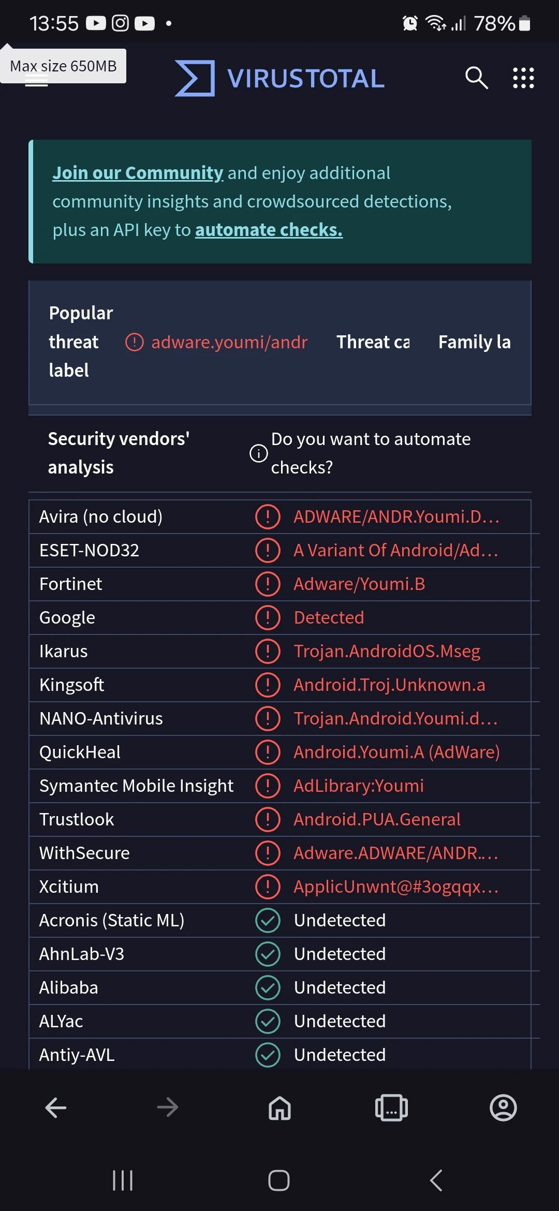Open the apps grid menu icon
Screen dimensions: 559x1211
pos(523,78)
